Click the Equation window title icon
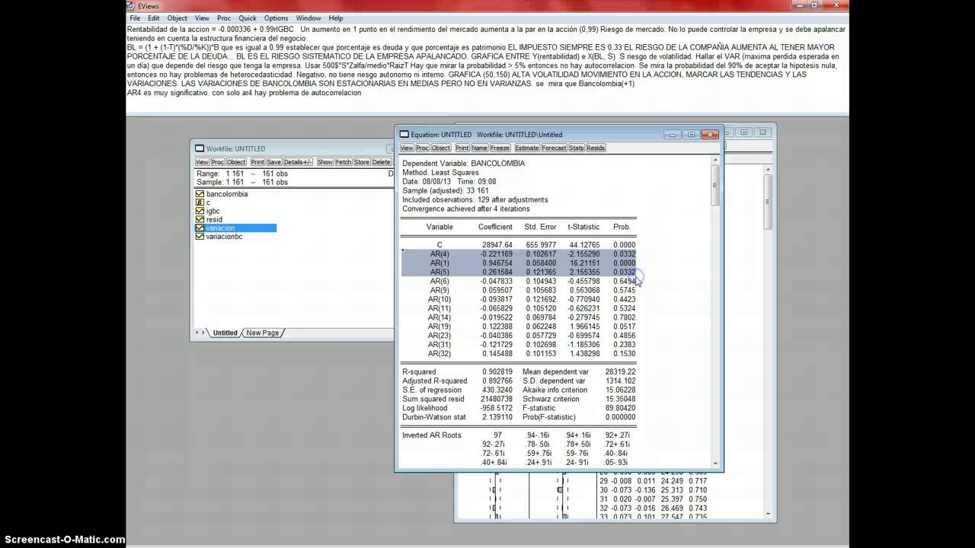975x548 pixels. coord(404,135)
